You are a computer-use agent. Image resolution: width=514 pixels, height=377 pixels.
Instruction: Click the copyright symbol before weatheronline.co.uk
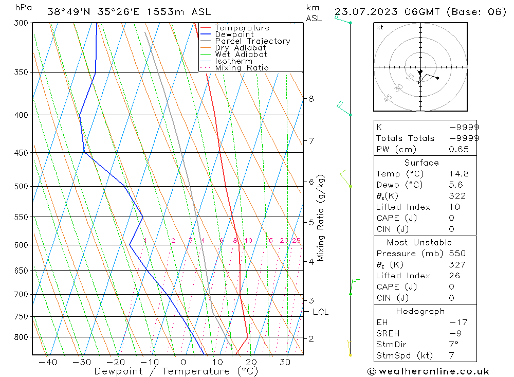372,371
